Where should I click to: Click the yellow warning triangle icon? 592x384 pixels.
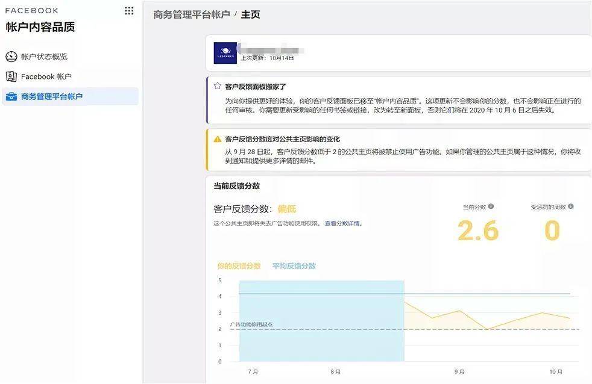(x=218, y=139)
